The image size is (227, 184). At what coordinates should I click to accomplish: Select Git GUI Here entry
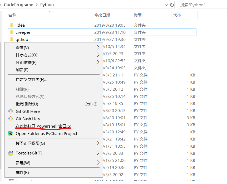(x=53, y=111)
